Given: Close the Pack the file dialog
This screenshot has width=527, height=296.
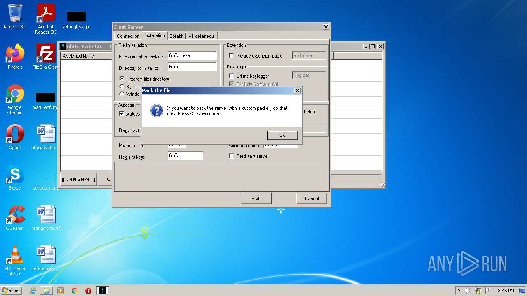Looking at the screenshot, I should [298, 90].
